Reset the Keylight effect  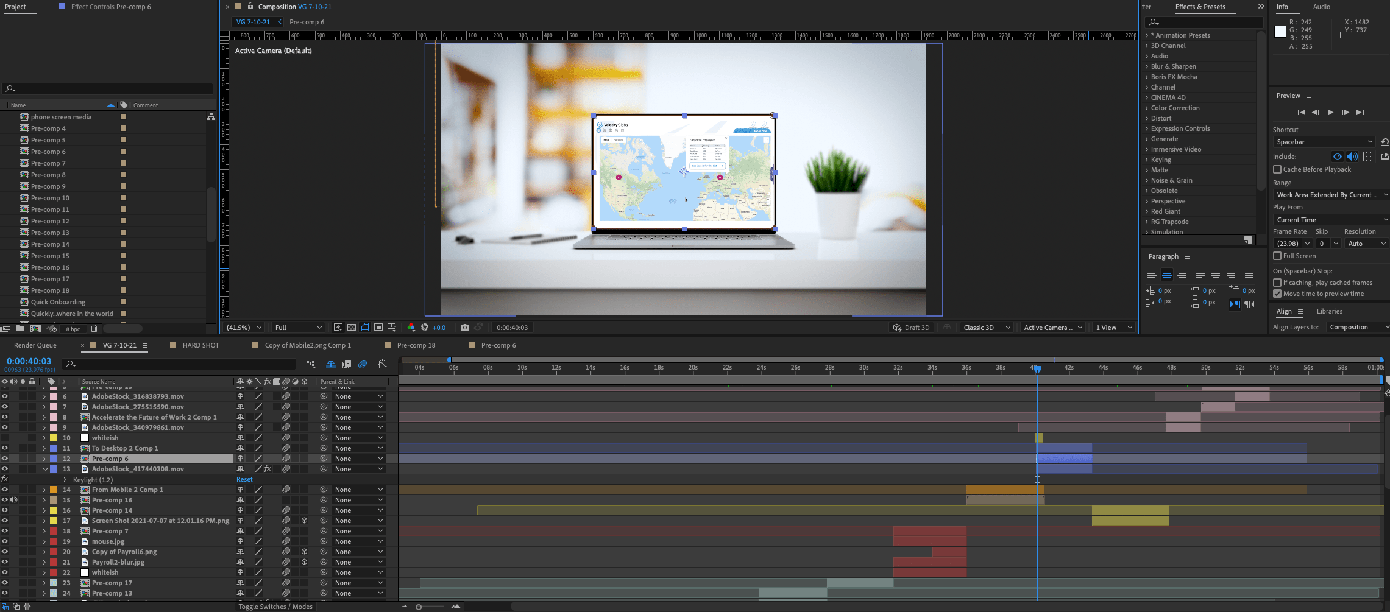coord(244,479)
